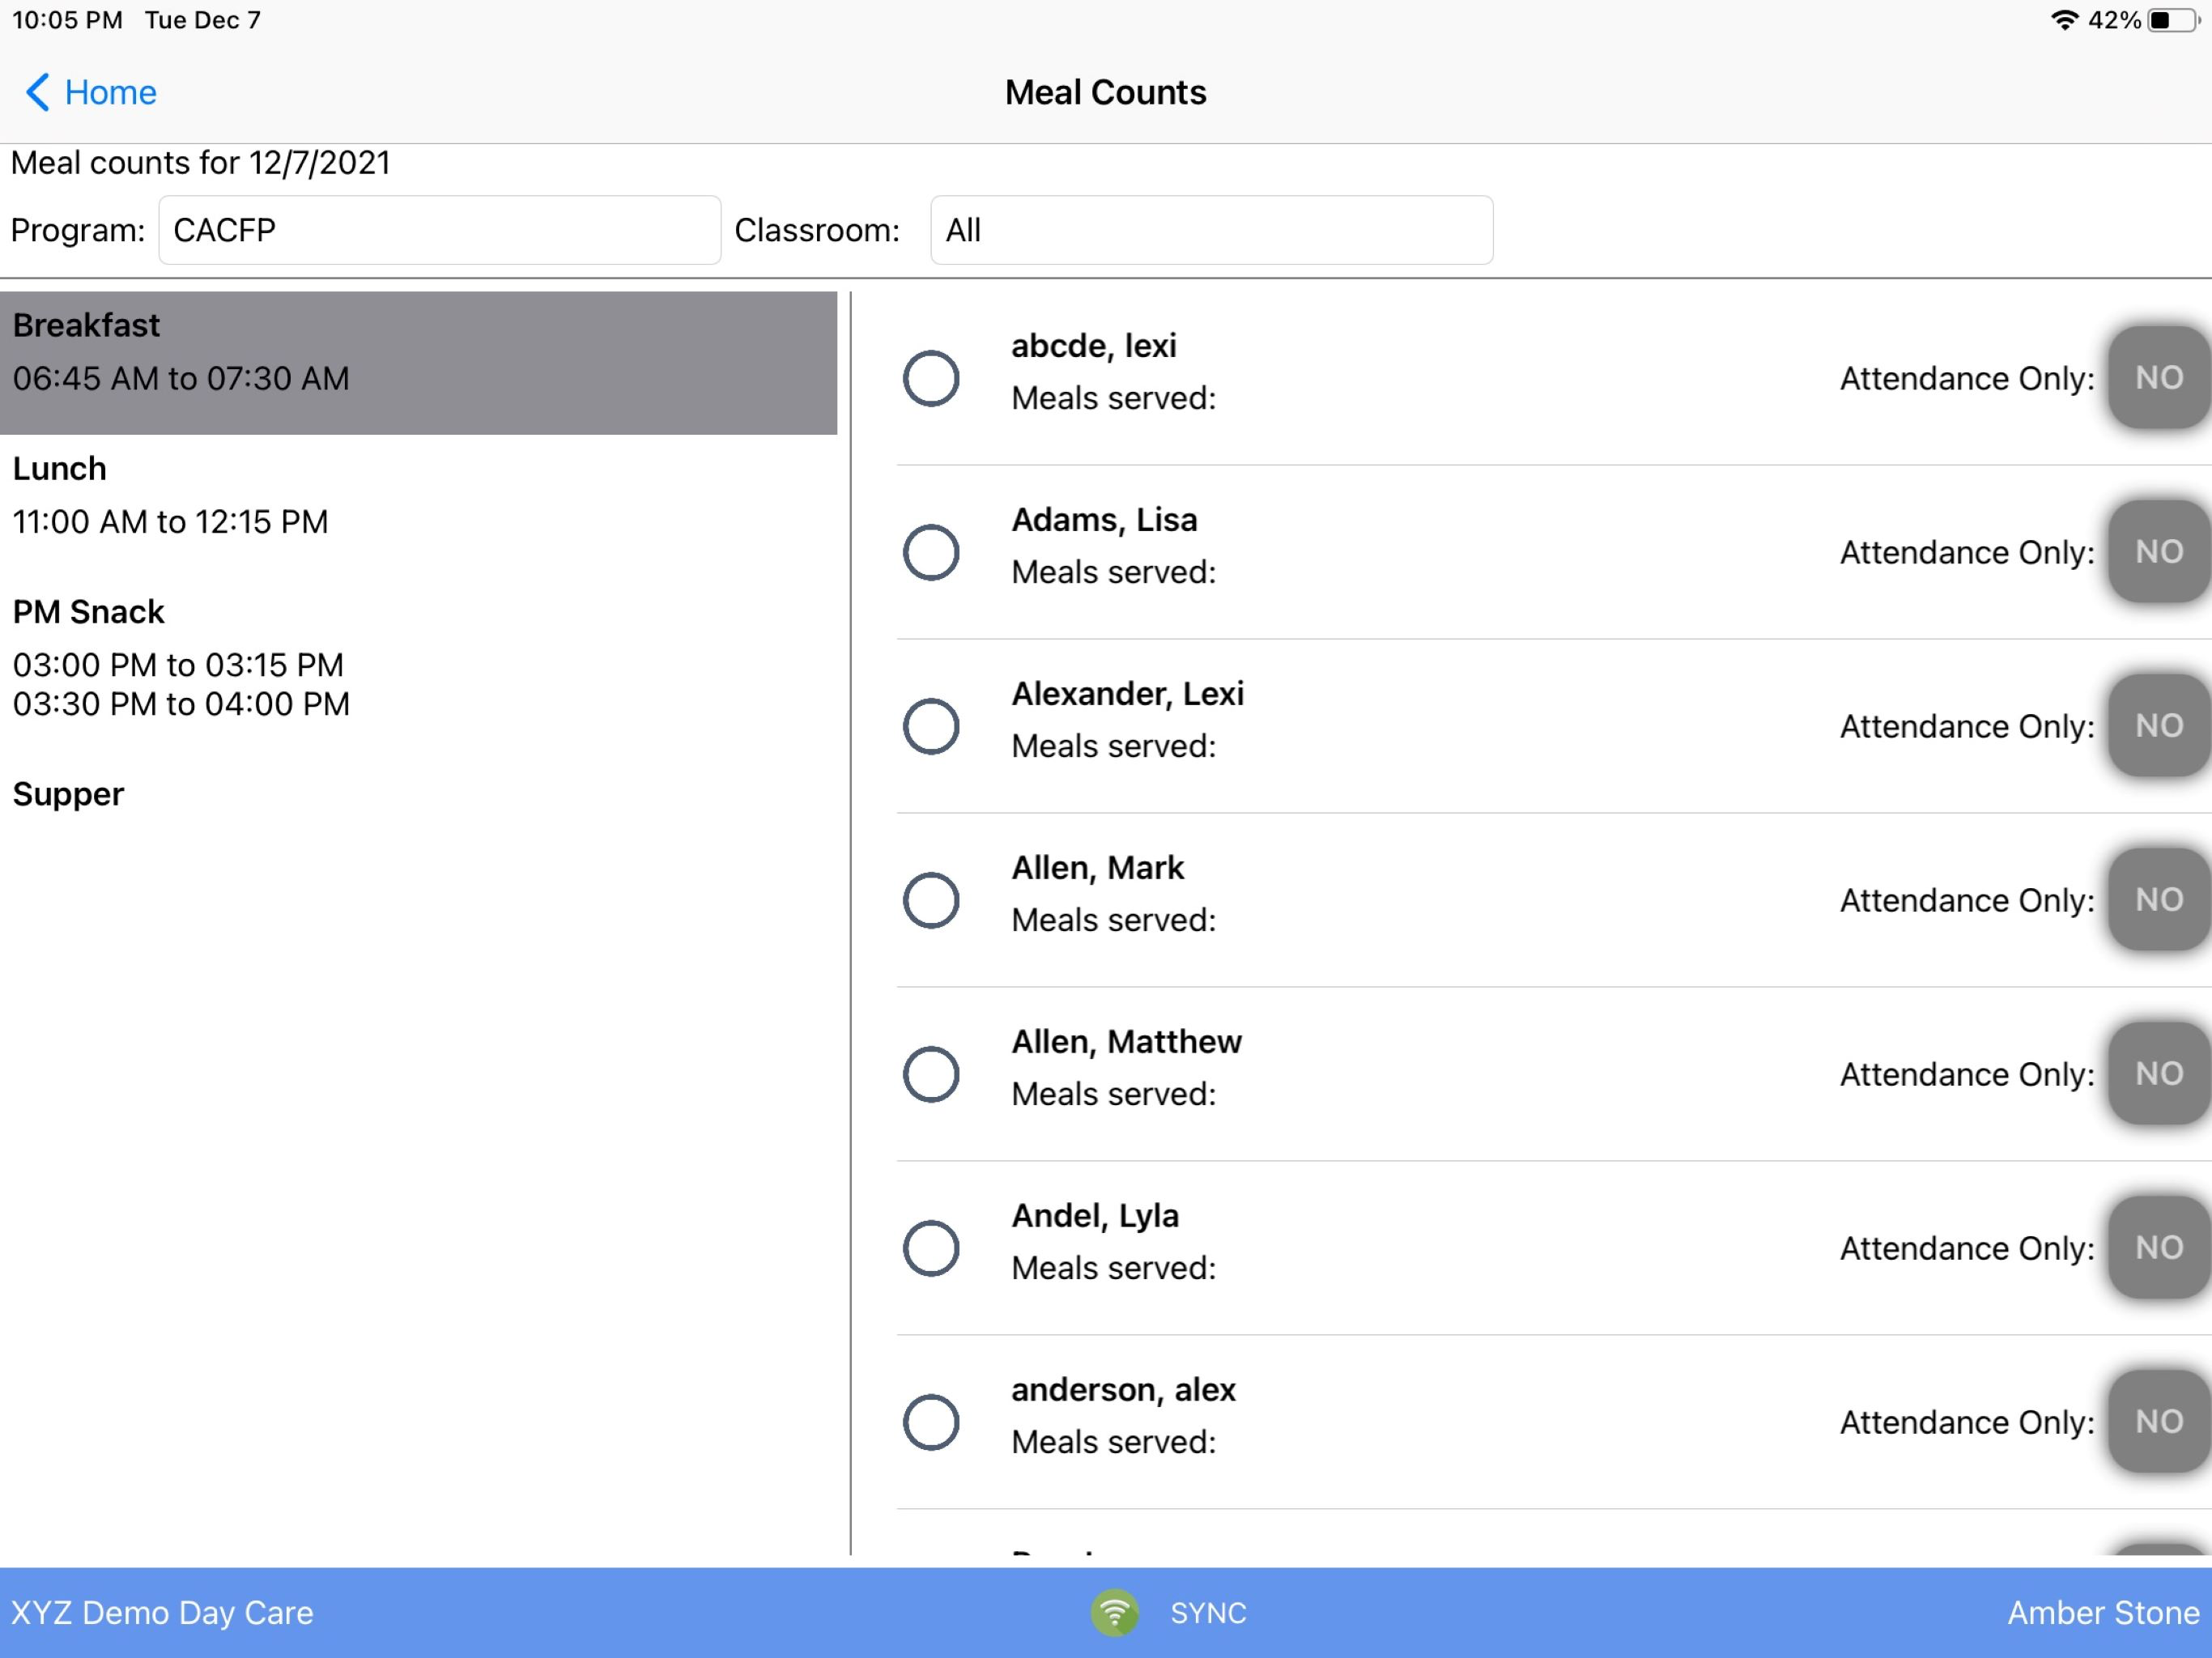
Task: Tap the name Alexander, Lexi
Action: point(1127,694)
